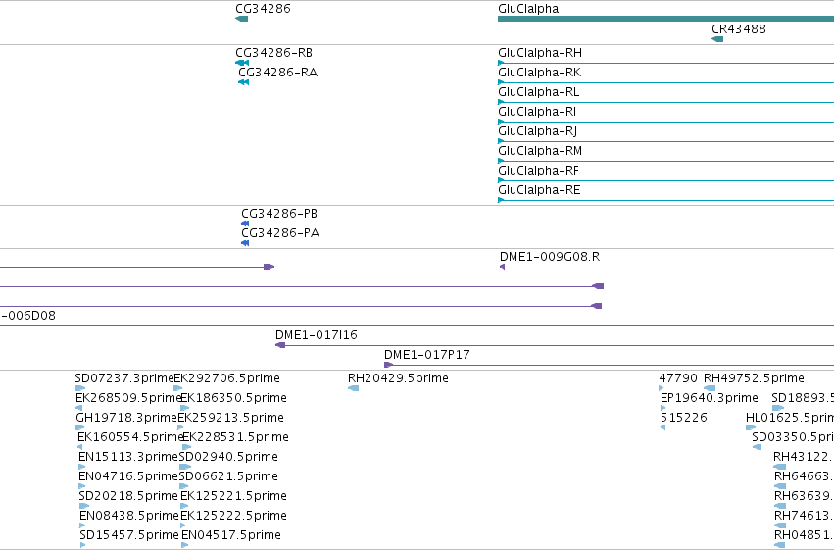Select the GluClalpha-RK transcript label
Viewport: 834px width, 550px height.
(539, 73)
